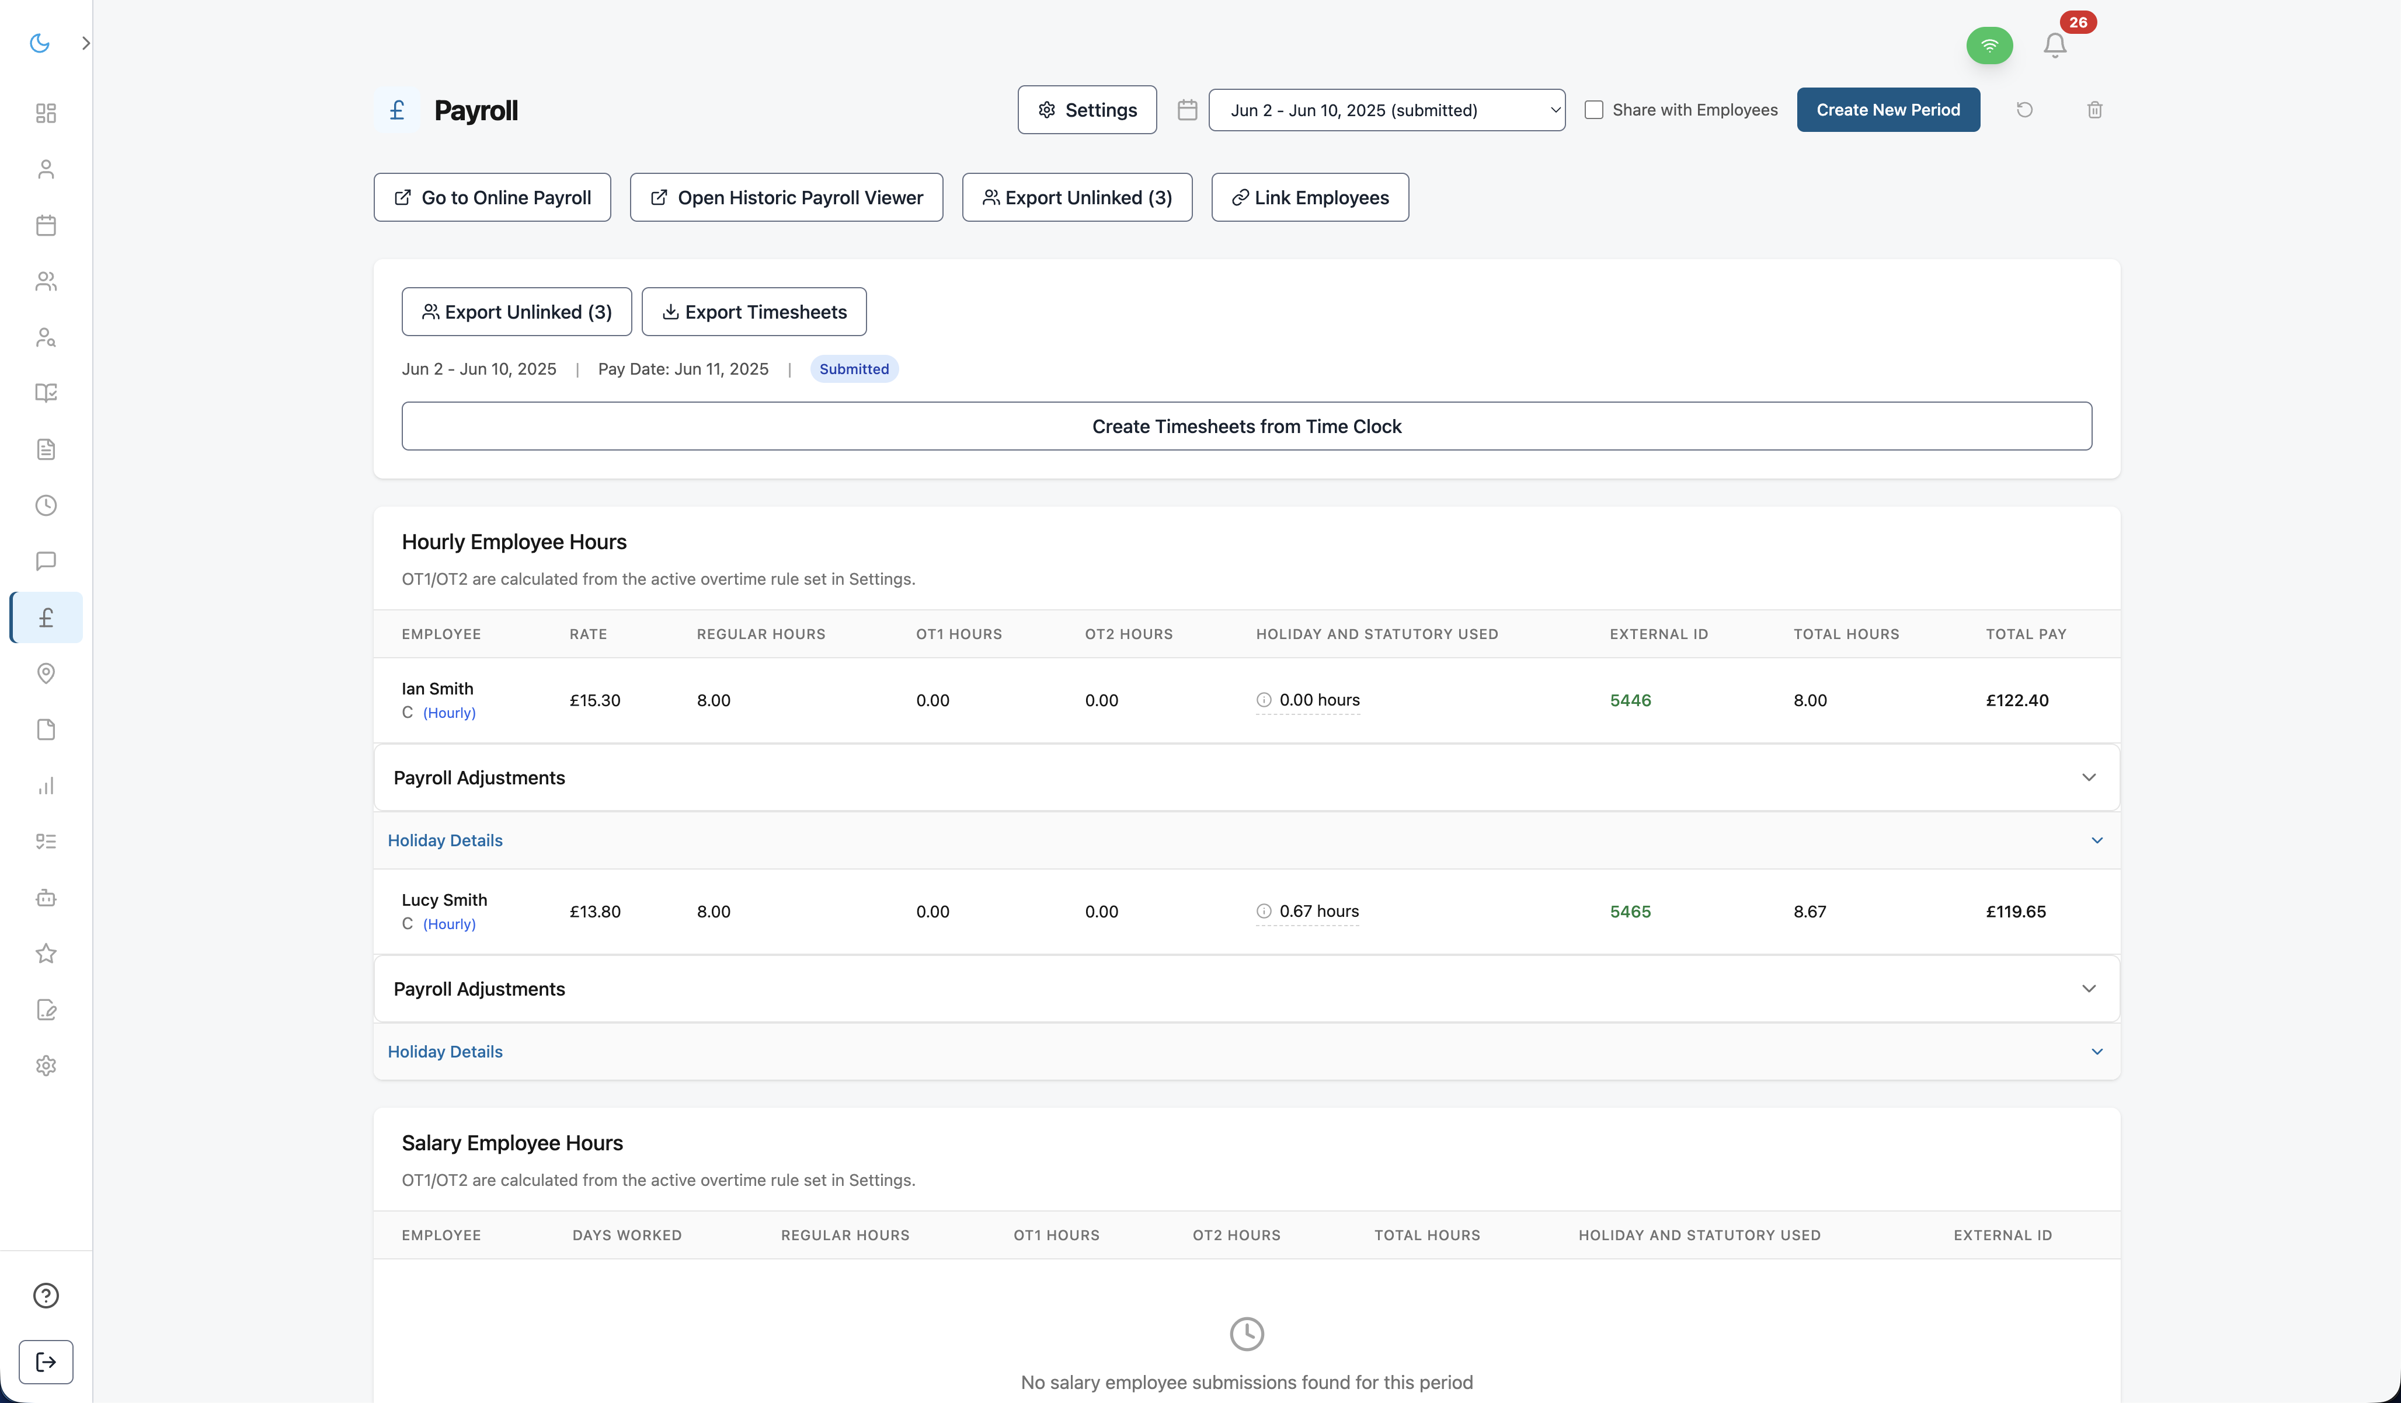
Task: Click Link Employees button
Action: 1310,197
